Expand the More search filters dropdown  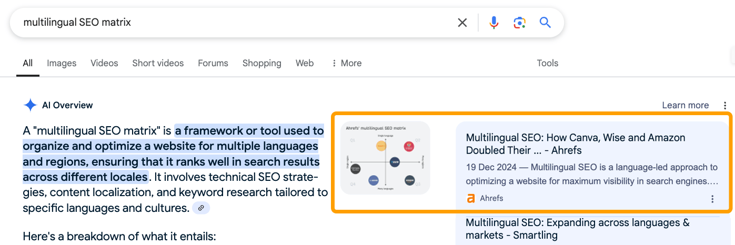[346, 63]
